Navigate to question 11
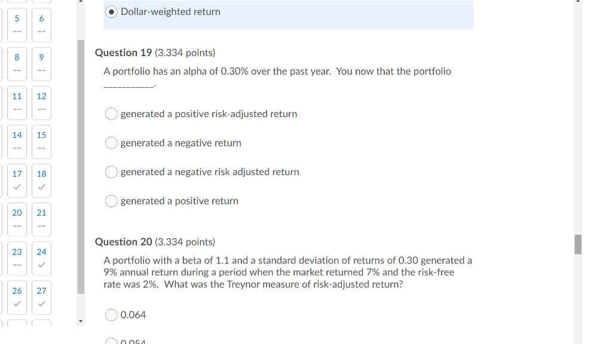 pyautogui.click(x=16, y=103)
